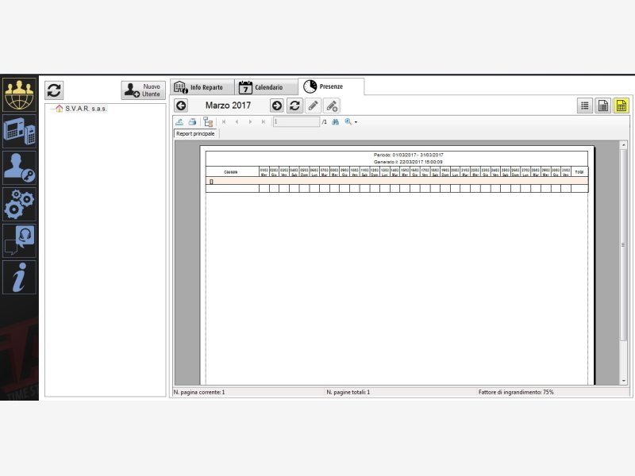Select the document view mode button
The height and width of the screenshot is (476, 635).
pyautogui.click(x=603, y=106)
